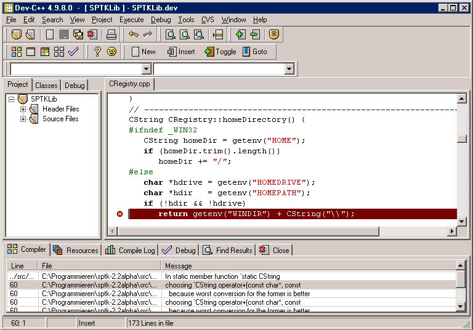Open the CVS menu
Image resolution: width=473 pixels, height=330 pixels.
[208, 20]
